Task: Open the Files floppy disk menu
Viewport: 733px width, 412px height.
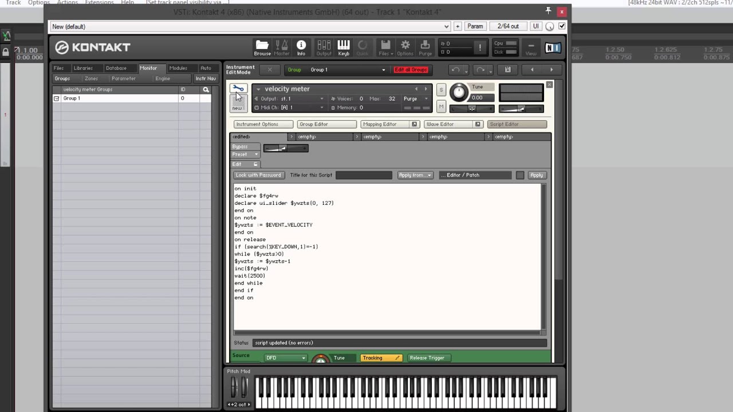Action: (x=385, y=47)
